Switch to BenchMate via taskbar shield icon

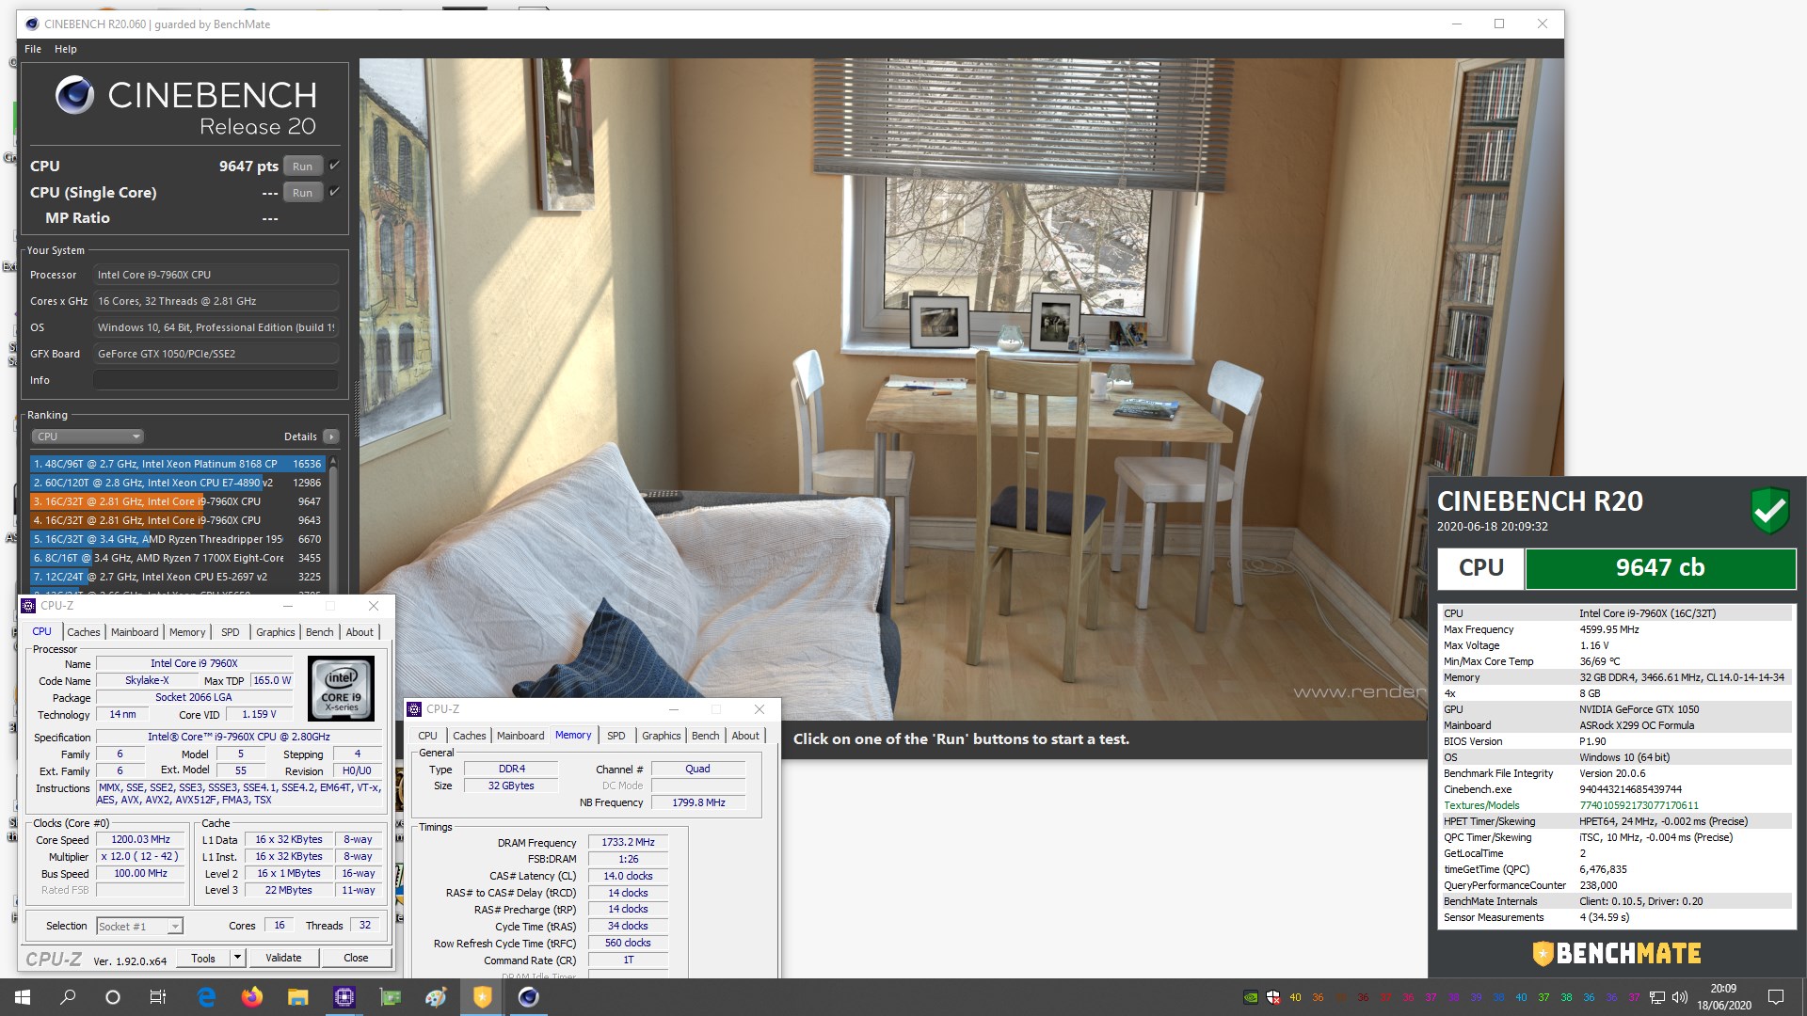(482, 997)
